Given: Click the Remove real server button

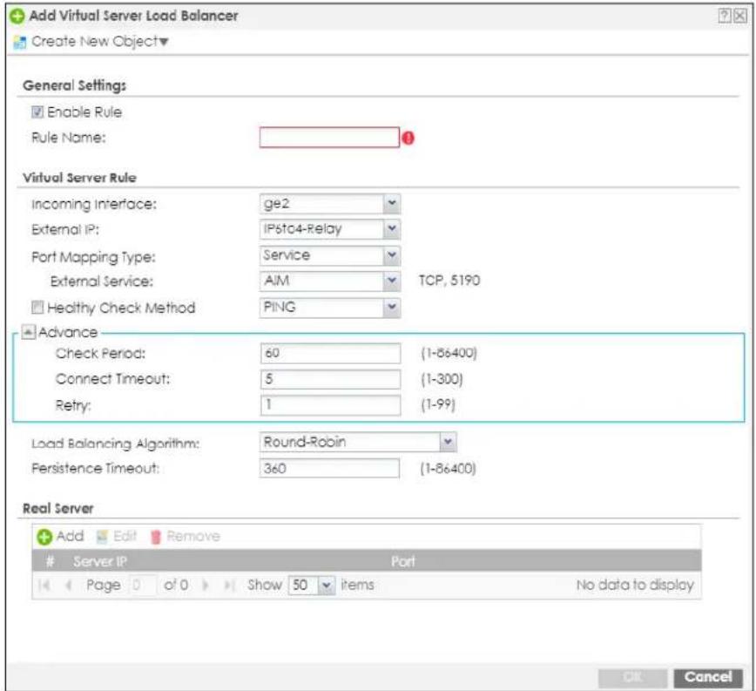Looking at the screenshot, I should point(185,536).
